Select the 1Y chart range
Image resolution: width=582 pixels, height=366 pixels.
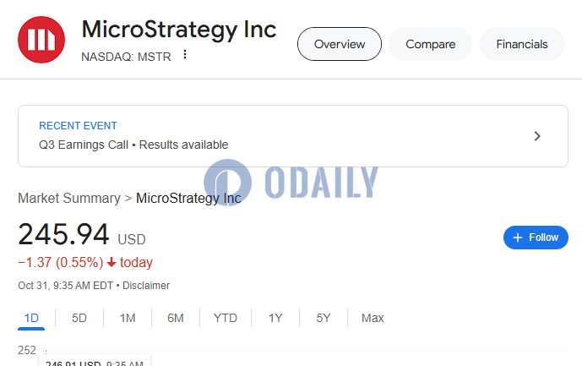point(275,318)
